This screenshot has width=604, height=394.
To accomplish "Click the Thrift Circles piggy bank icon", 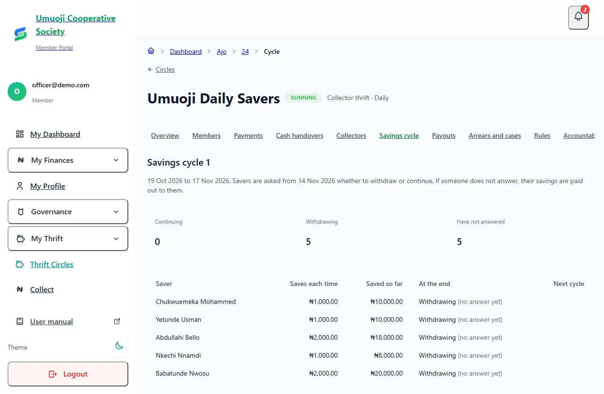I will click(20, 264).
